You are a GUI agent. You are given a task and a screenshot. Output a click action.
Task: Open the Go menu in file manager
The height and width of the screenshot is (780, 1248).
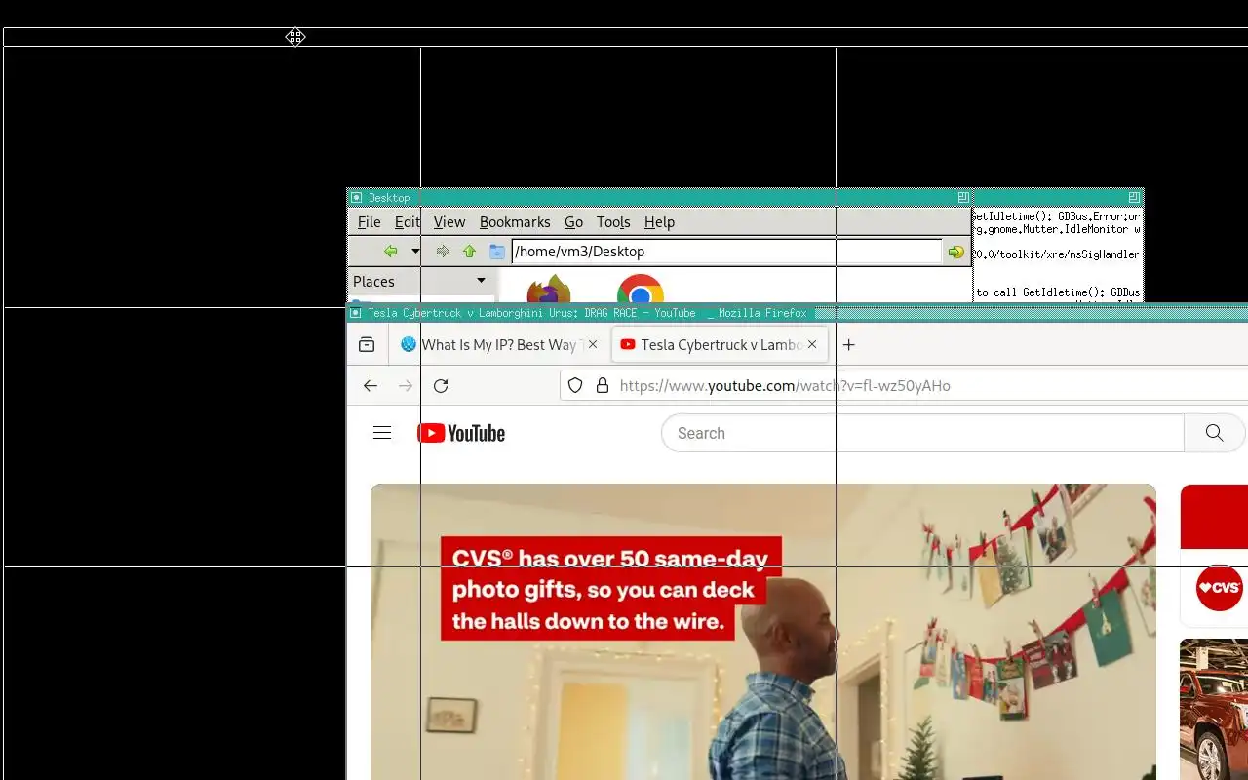coord(573,222)
